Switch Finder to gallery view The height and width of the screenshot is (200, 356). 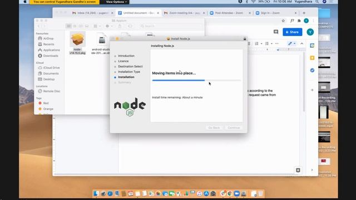[87, 26]
